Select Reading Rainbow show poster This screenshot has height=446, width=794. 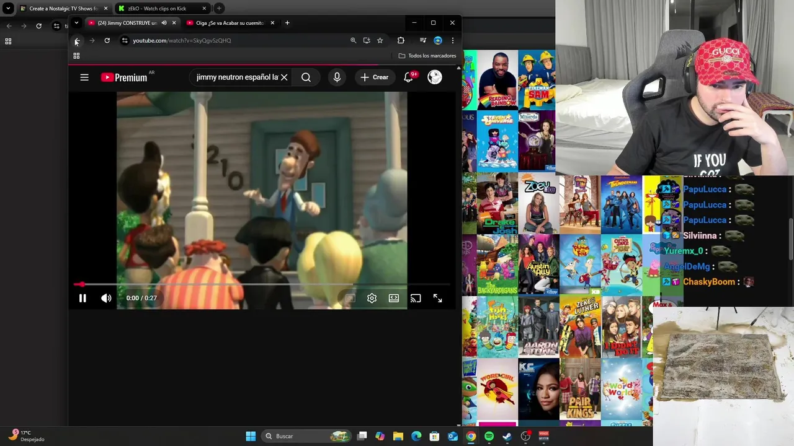tap(497, 81)
